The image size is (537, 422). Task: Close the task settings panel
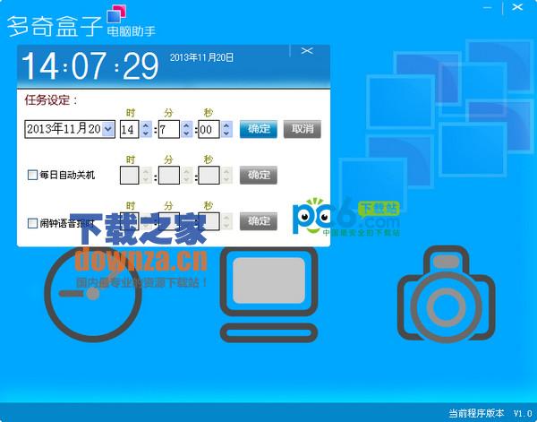(x=307, y=51)
